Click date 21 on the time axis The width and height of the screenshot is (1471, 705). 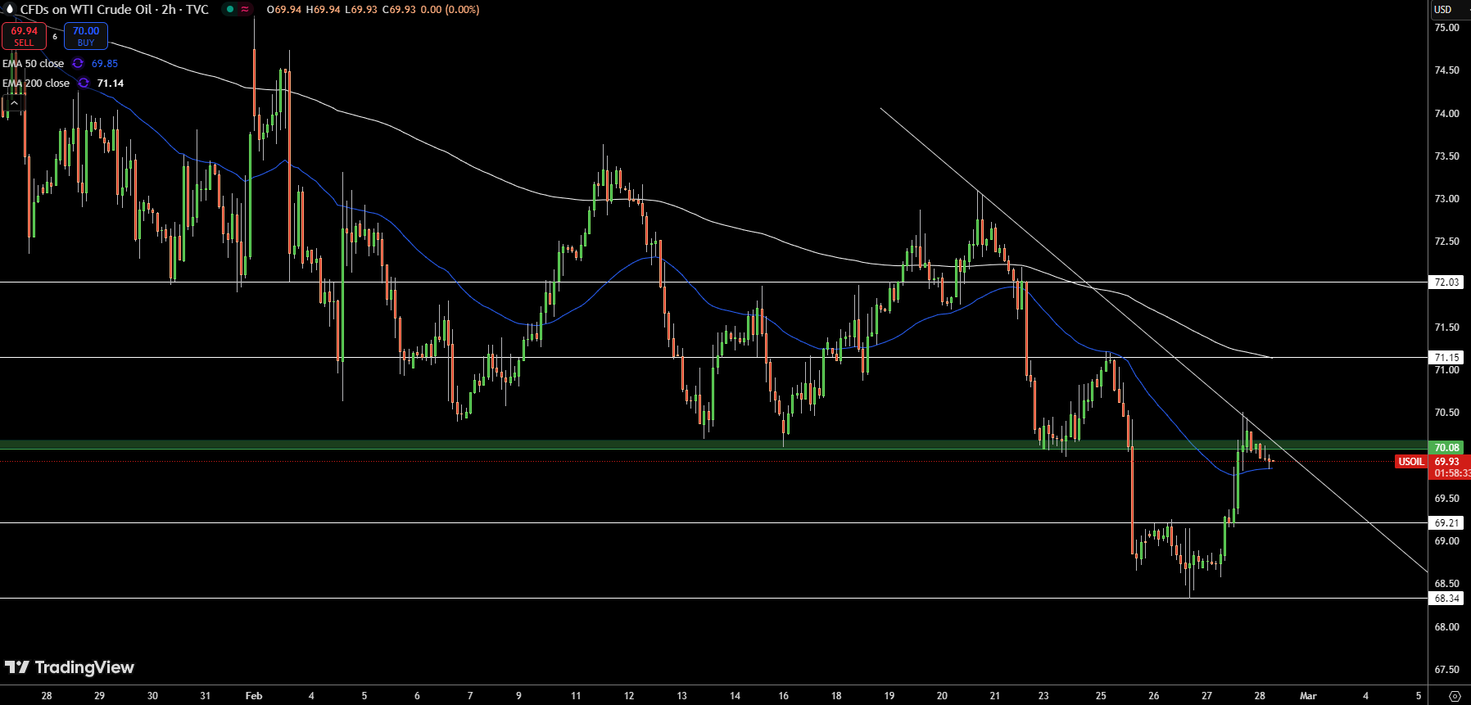coord(994,696)
